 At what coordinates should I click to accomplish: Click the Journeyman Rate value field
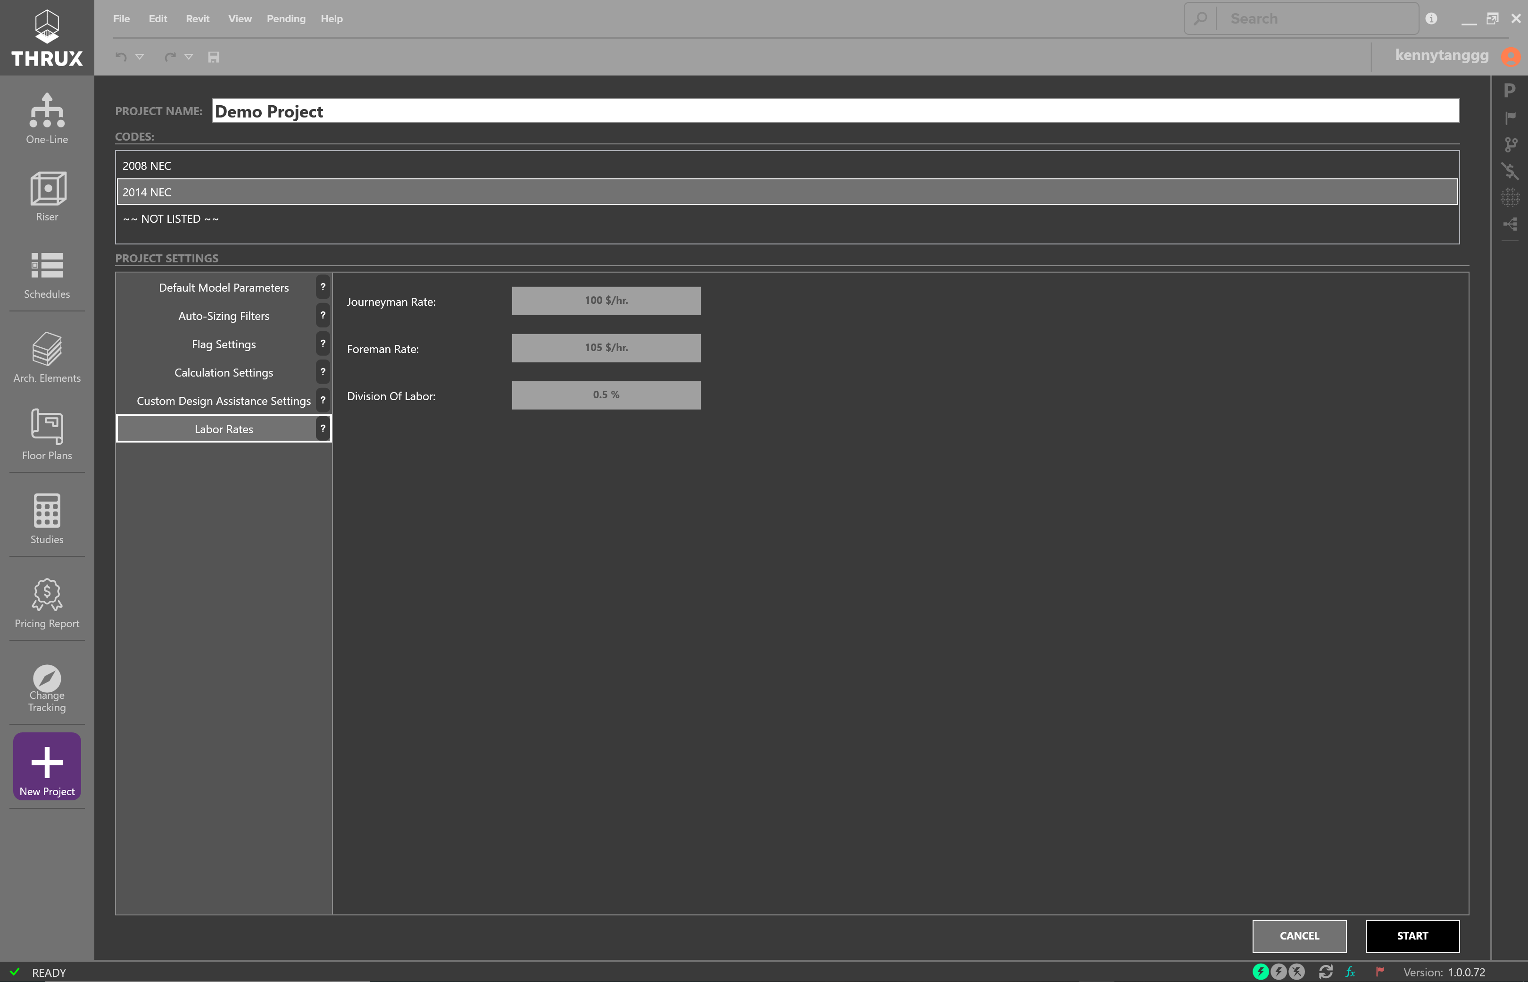606,300
